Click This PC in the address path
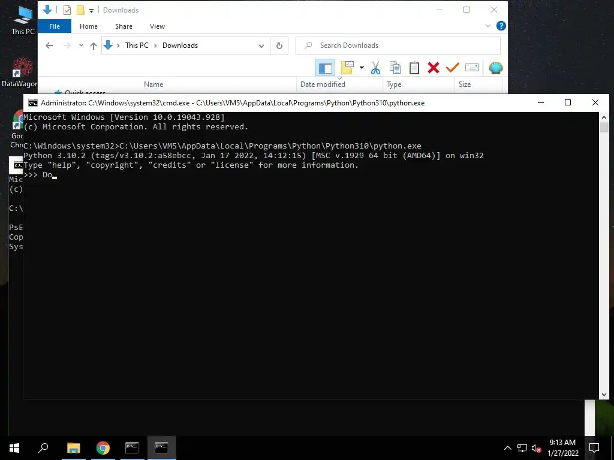 137,46
